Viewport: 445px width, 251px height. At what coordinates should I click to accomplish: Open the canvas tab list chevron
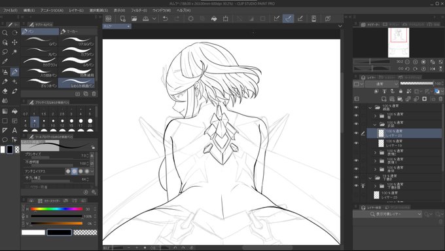point(340,26)
